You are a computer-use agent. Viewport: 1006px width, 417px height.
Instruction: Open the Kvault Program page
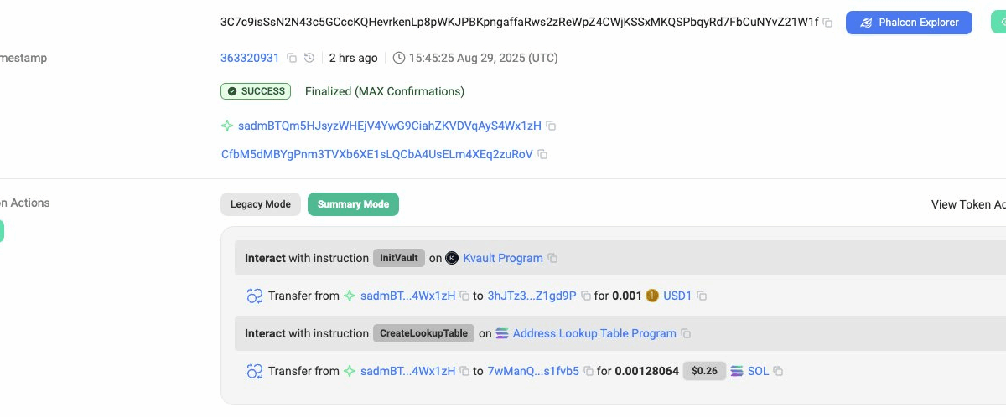click(x=503, y=258)
